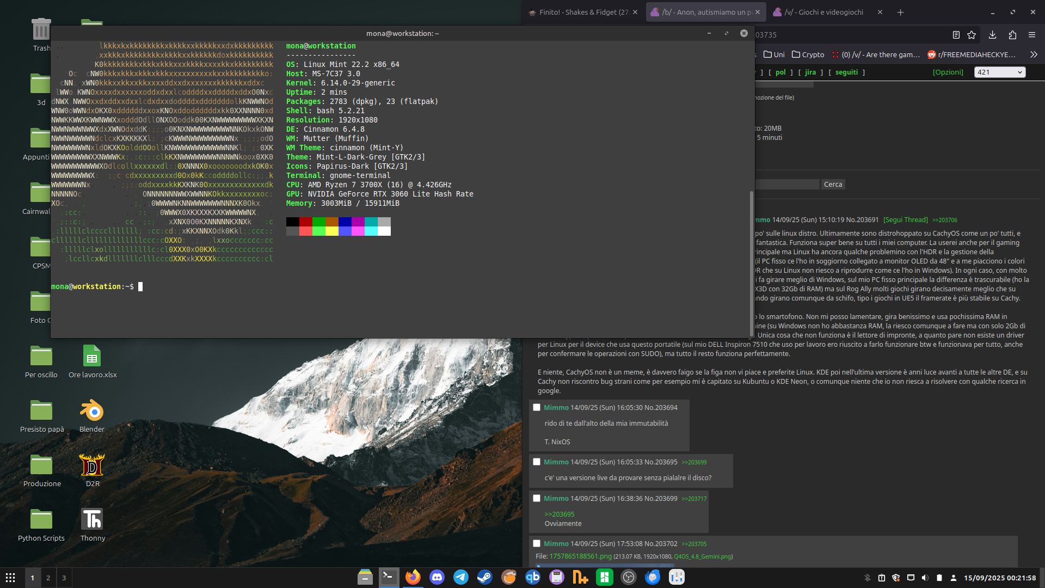Open the Per oscillo folder
The image size is (1045, 588).
(41, 362)
